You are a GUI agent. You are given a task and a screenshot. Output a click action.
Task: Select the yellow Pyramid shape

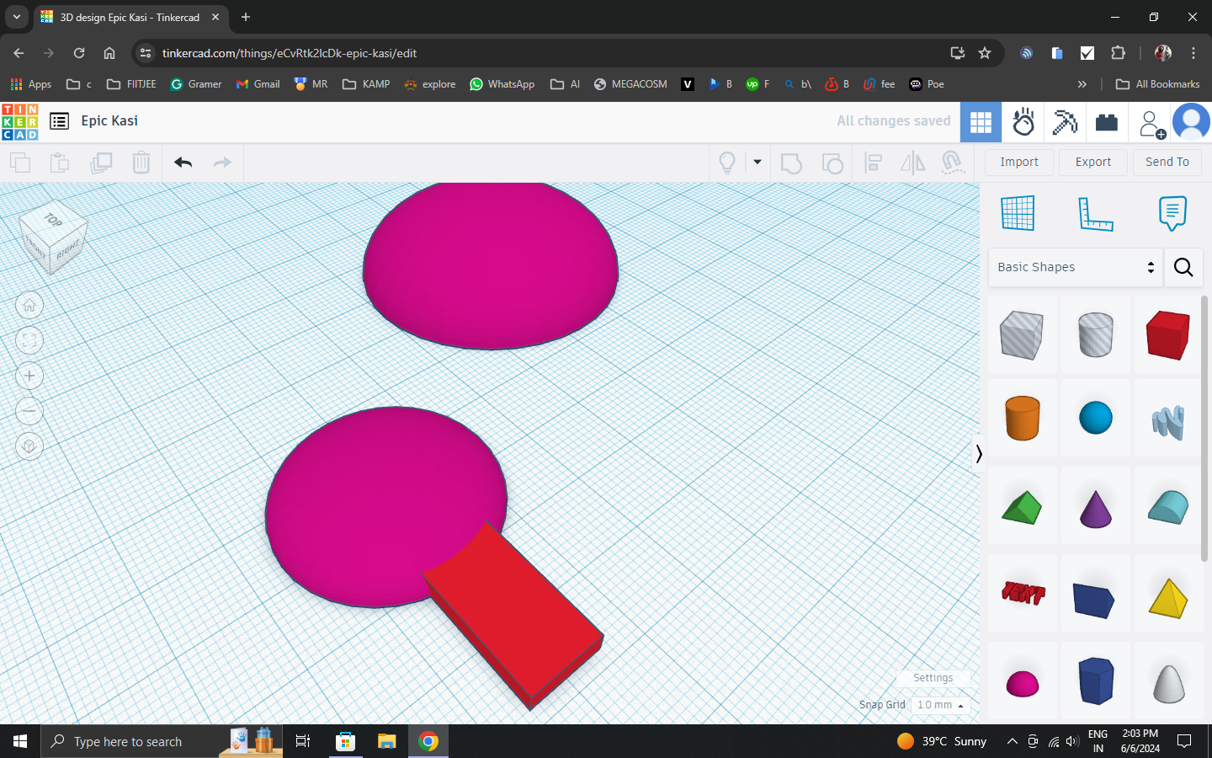coord(1167,598)
